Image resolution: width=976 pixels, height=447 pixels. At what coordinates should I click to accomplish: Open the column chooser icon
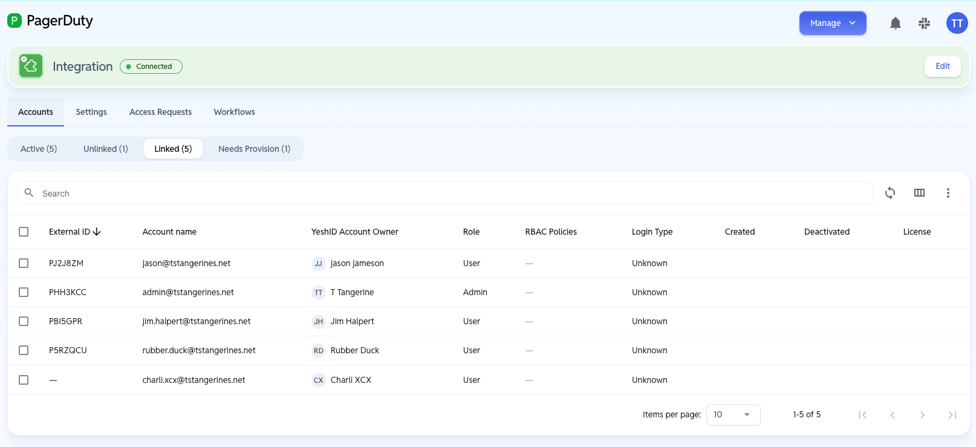coord(919,193)
